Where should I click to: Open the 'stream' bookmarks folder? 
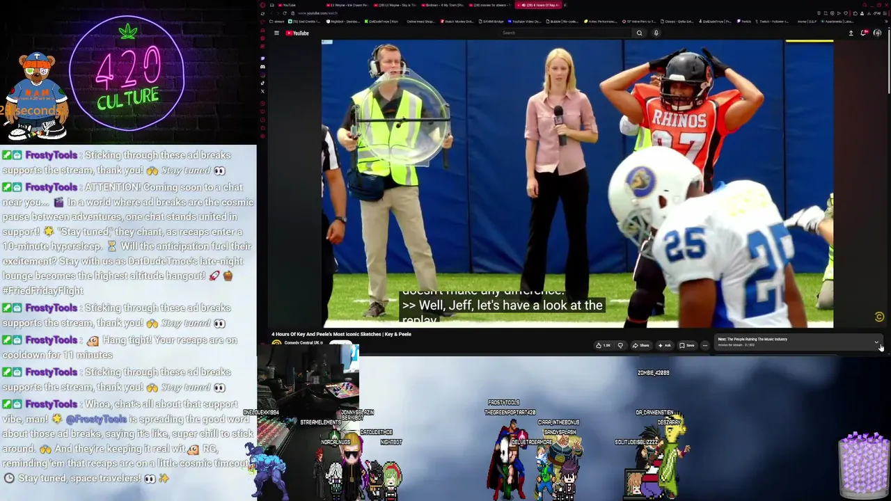278,22
